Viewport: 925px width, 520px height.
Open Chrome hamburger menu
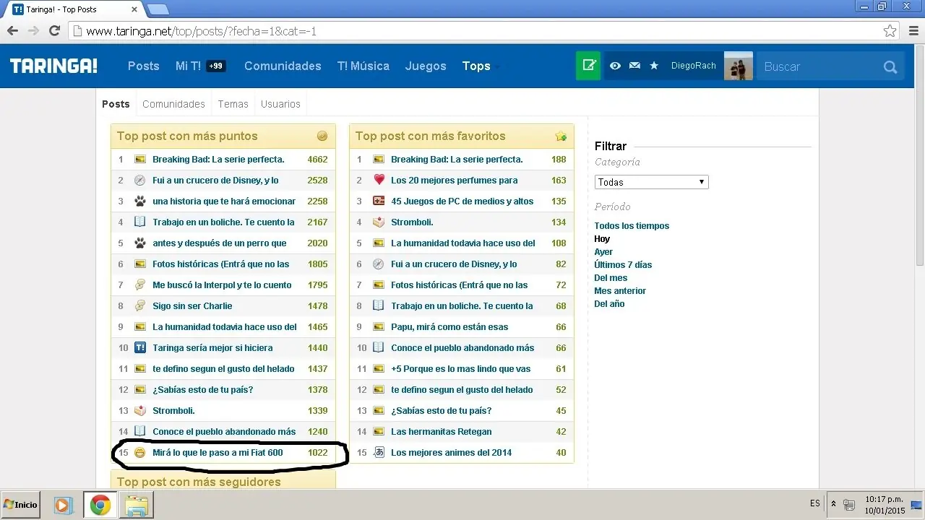(913, 31)
